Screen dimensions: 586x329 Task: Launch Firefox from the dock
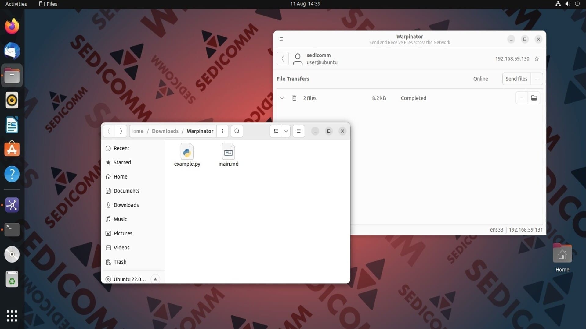click(12, 26)
